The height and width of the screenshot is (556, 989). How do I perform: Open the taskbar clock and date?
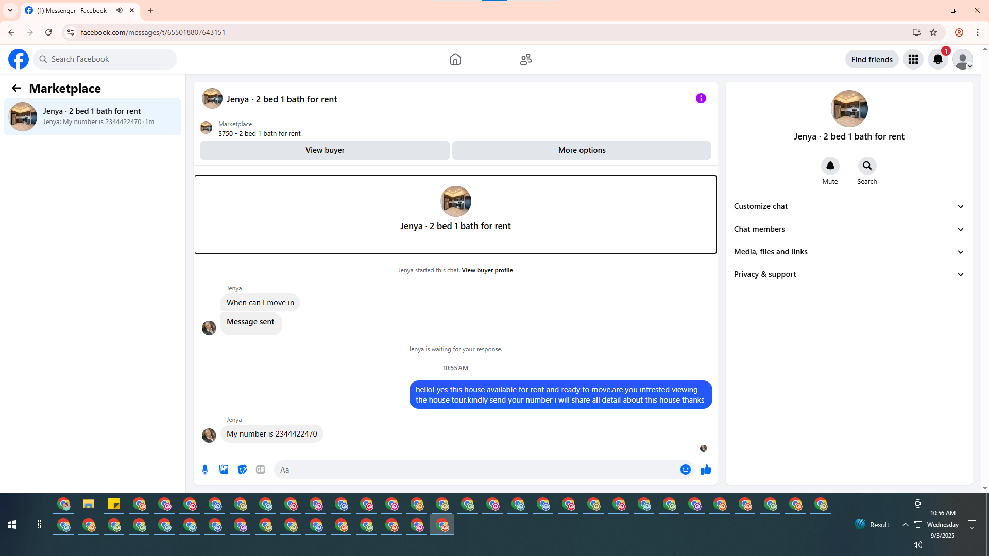point(943,525)
